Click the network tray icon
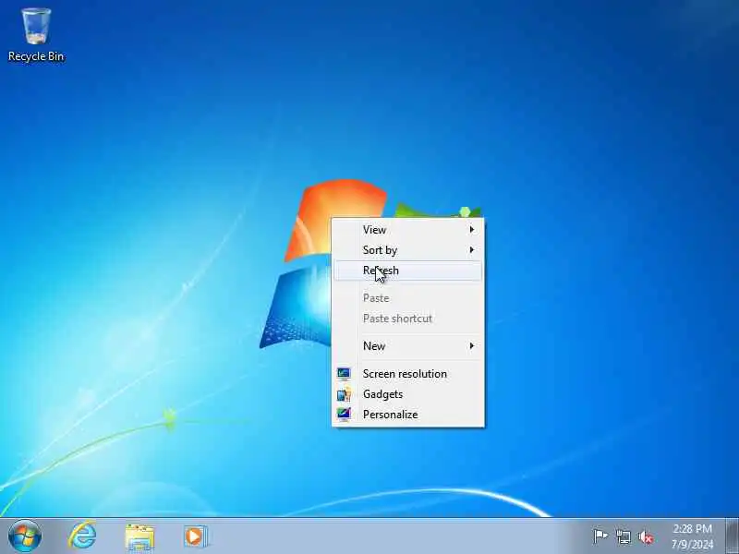The height and width of the screenshot is (554, 739). click(x=623, y=536)
